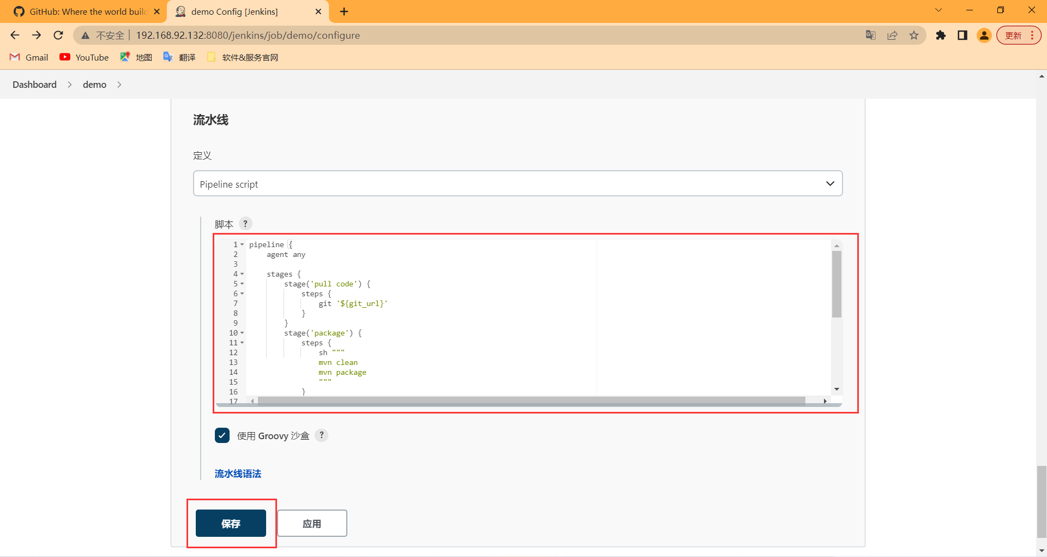Collapse the fold arrow on line 10 package stage
This screenshot has width=1047, height=557.
pyautogui.click(x=242, y=333)
